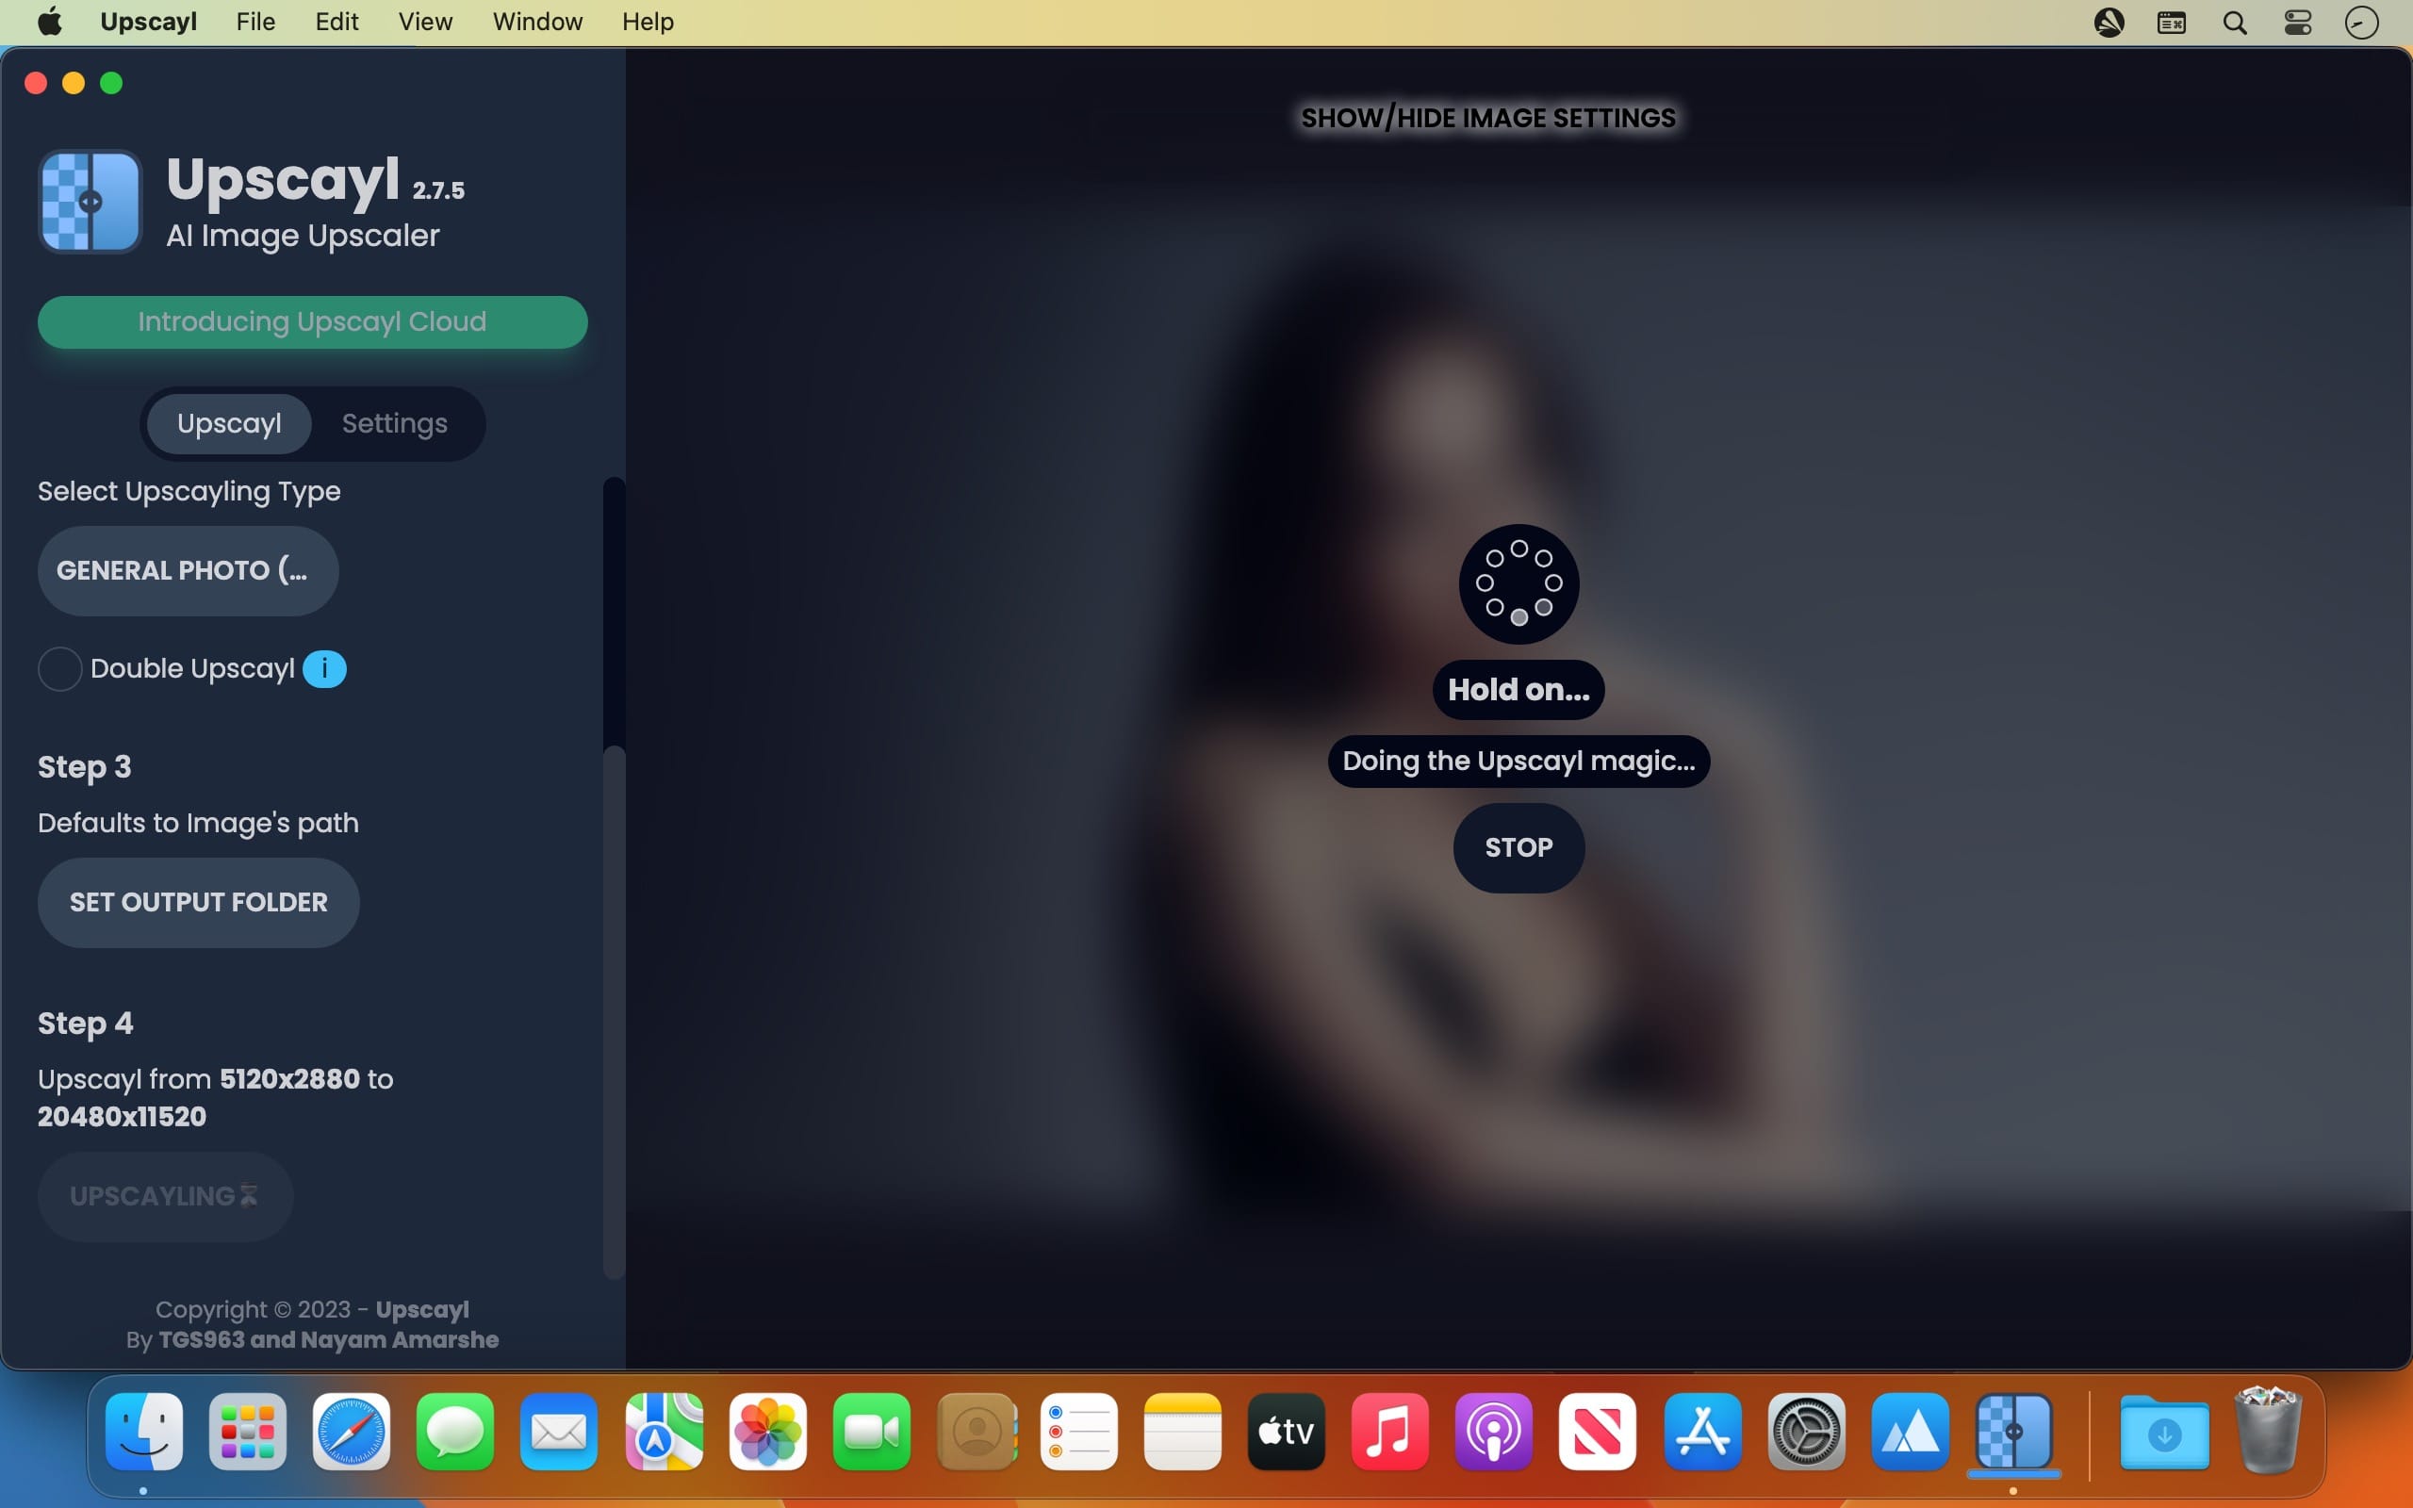The height and width of the screenshot is (1508, 2413).
Task: Open the App Store from the Dock
Action: 1703,1433
